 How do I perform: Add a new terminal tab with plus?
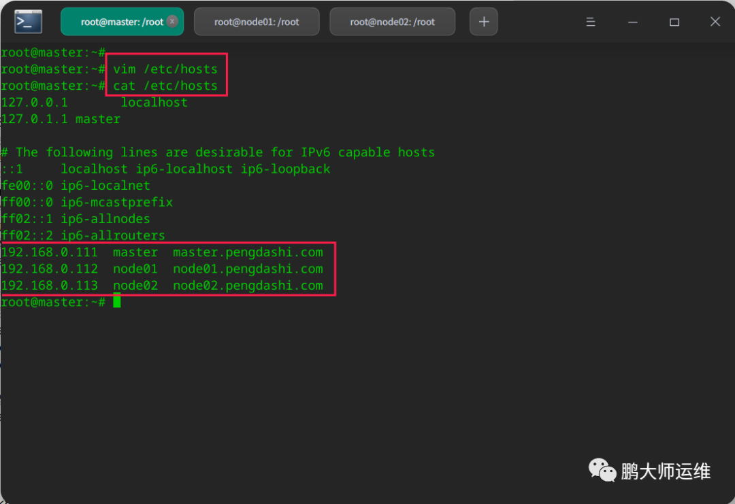tap(484, 22)
